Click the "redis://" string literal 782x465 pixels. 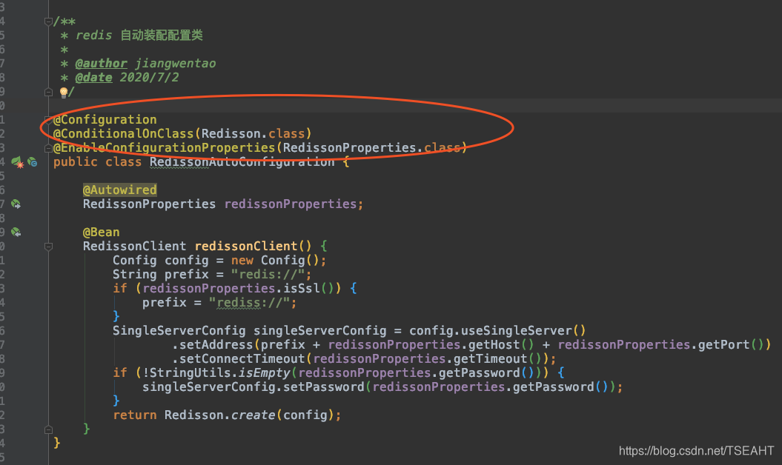point(268,274)
